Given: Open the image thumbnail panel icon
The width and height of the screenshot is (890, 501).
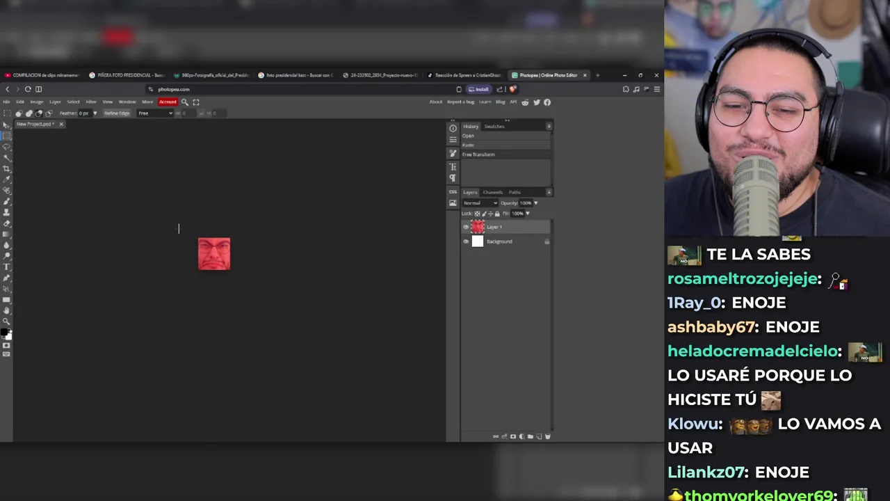Looking at the screenshot, I should [x=453, y=202].
